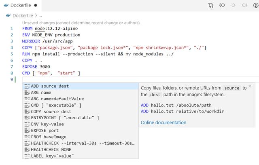
Task: Click the snippet icon beside ADD source dest
Action: (27, 86)
